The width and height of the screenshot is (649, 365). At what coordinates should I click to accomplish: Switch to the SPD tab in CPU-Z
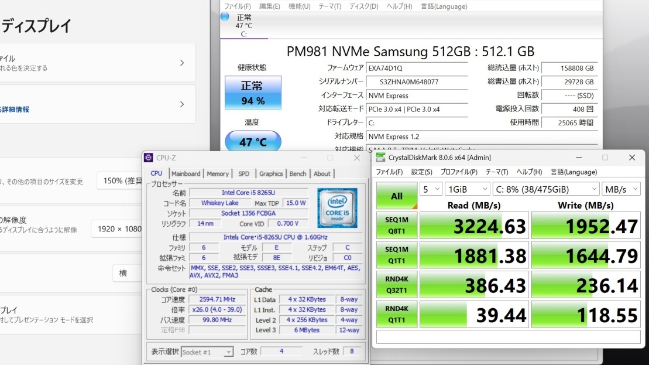point(244,173)
